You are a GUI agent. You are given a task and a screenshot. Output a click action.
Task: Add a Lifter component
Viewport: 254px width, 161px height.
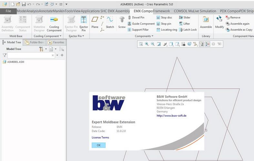(x=184, y=24)
